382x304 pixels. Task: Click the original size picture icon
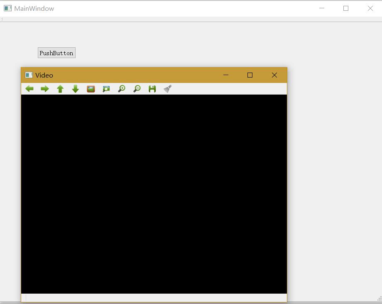click(x=91, y=89)
